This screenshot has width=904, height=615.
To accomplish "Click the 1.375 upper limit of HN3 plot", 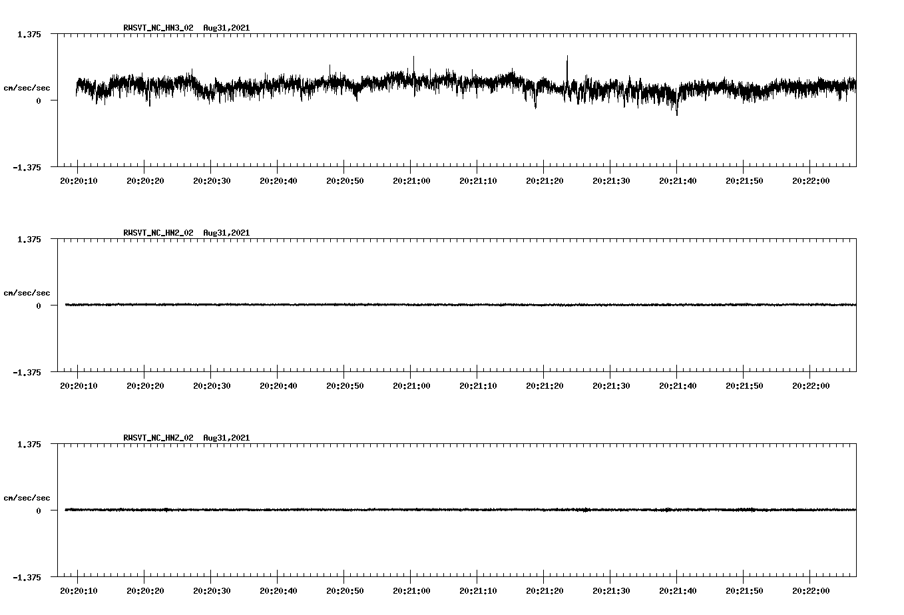I will pos(29,34).
